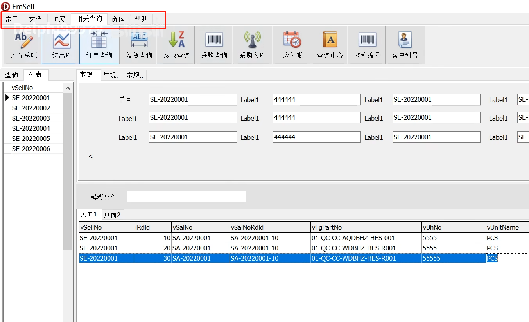Click the 单号 field showing SE-20220001
This screenshot has width=529, height=322.
[193, 100]
